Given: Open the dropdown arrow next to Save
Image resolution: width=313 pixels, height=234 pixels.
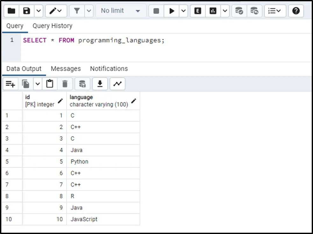Looking at the screenshot, I should (x=38, y=11).
